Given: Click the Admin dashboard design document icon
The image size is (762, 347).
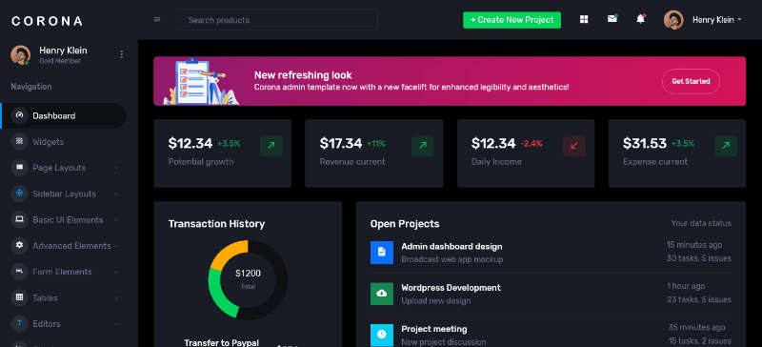Looking at the screenshot, I should [382, 253].
